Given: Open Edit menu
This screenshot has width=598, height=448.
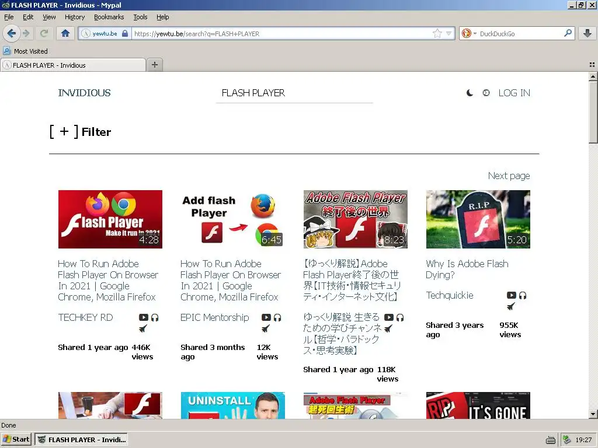Looking at the screenshot, I should pyautogui.click(x=28, y=17).
